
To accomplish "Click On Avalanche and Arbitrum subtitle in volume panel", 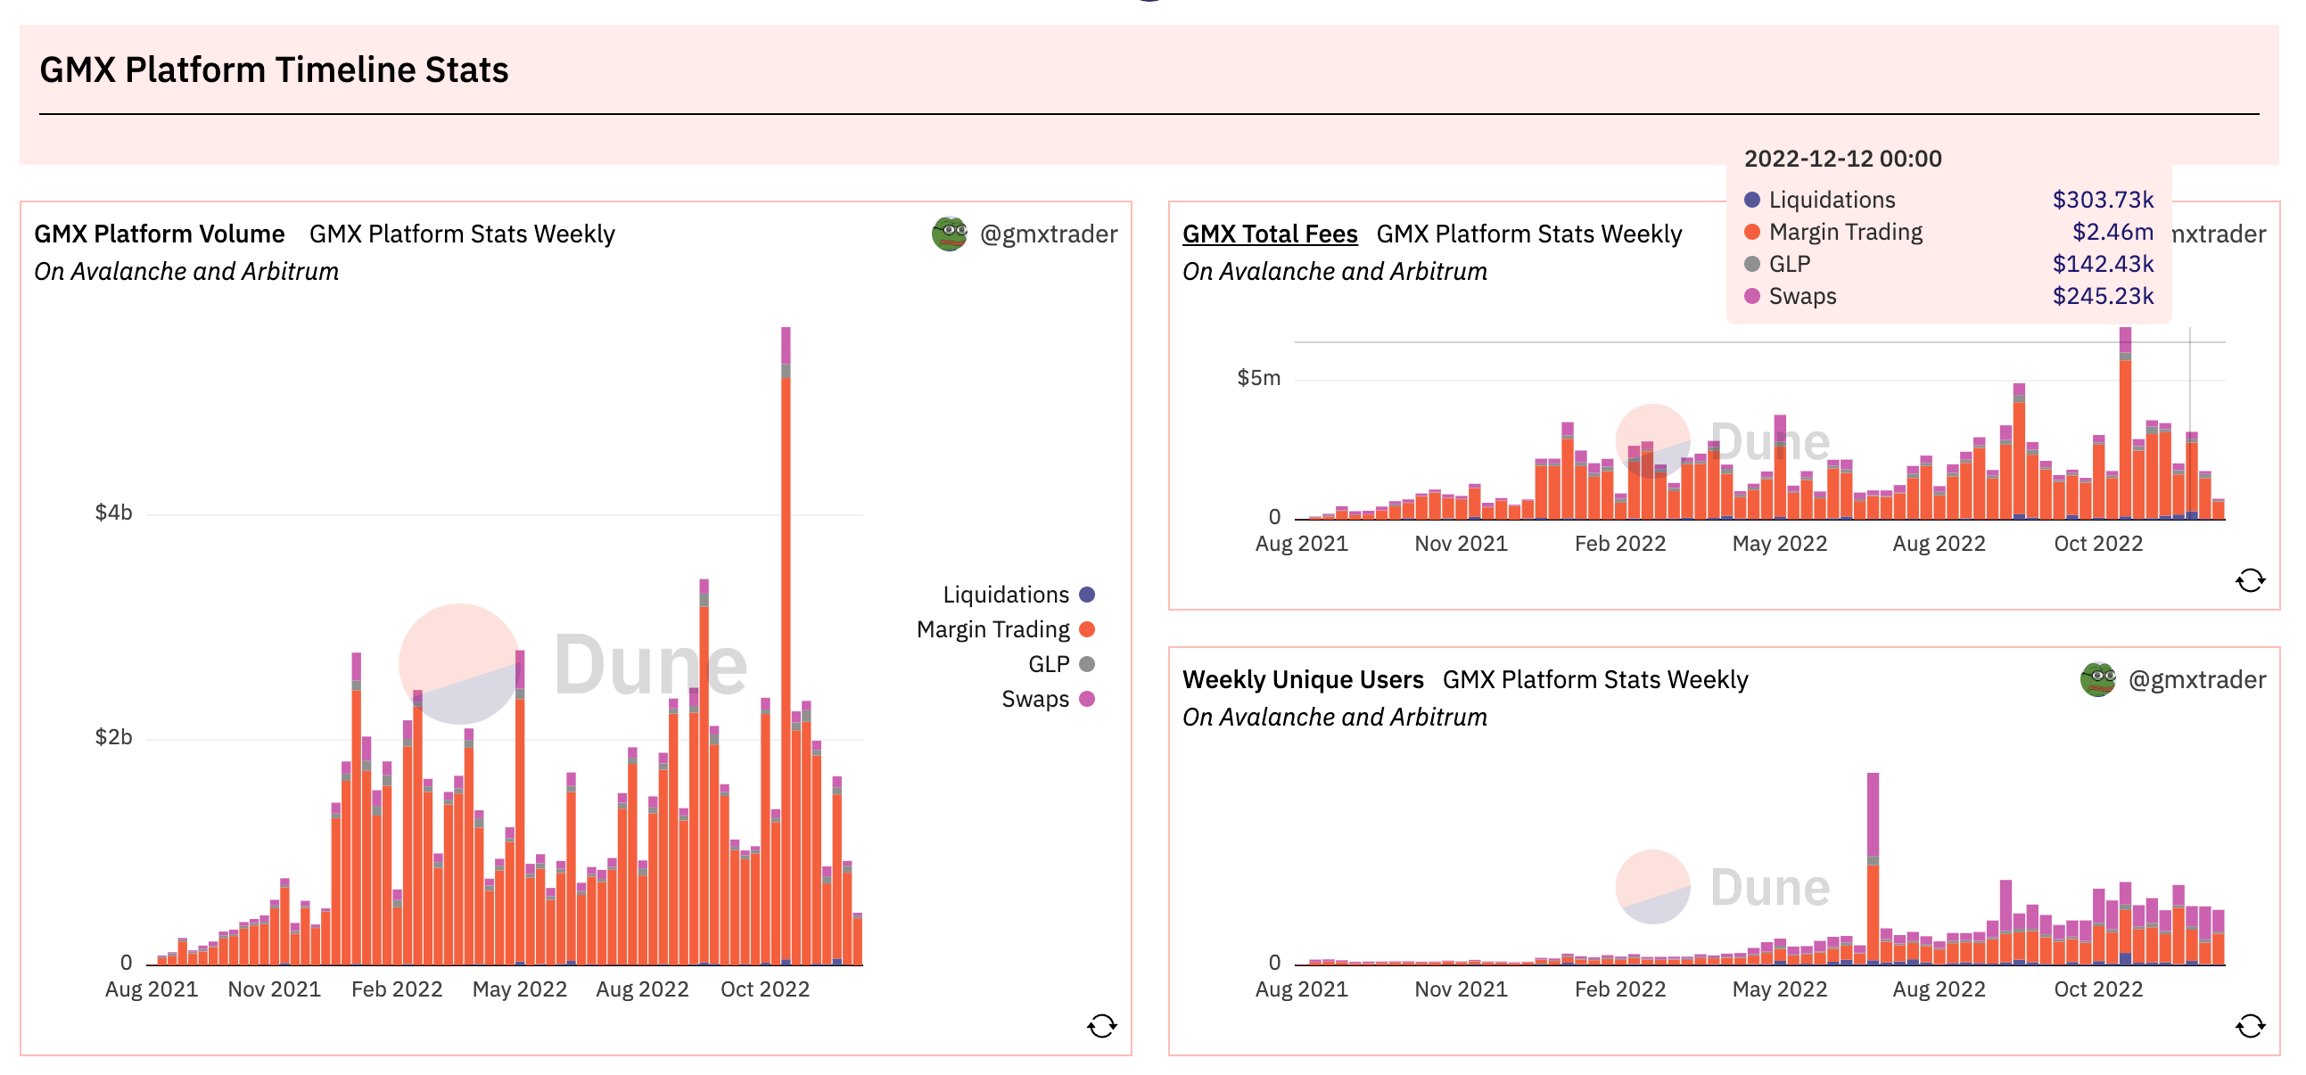I will coord(186,272).
